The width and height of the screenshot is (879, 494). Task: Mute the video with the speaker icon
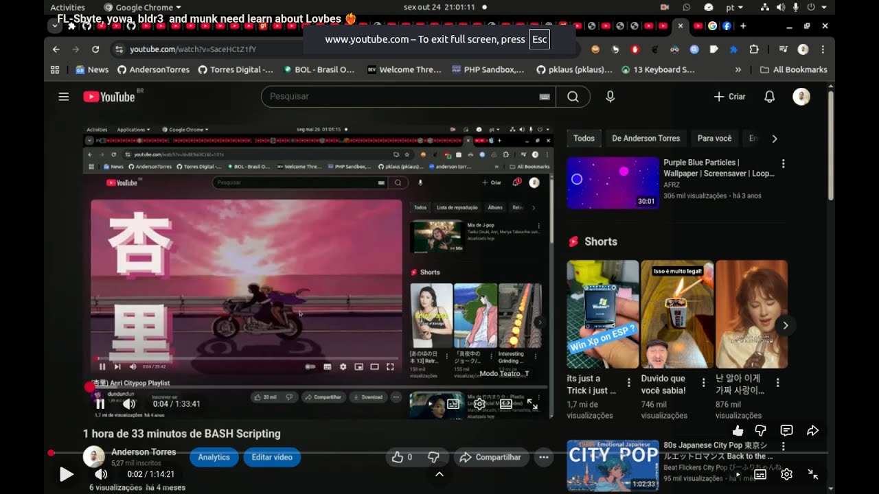pyautogui.click(x=101, y=474)
